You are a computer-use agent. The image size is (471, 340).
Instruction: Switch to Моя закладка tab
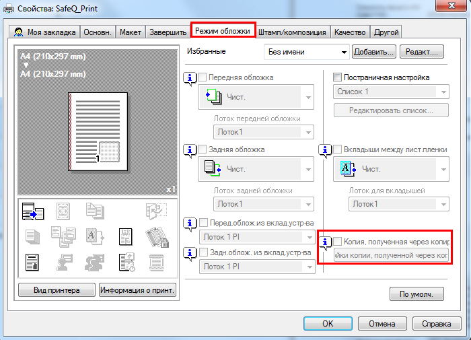click(x=44, y=32)
